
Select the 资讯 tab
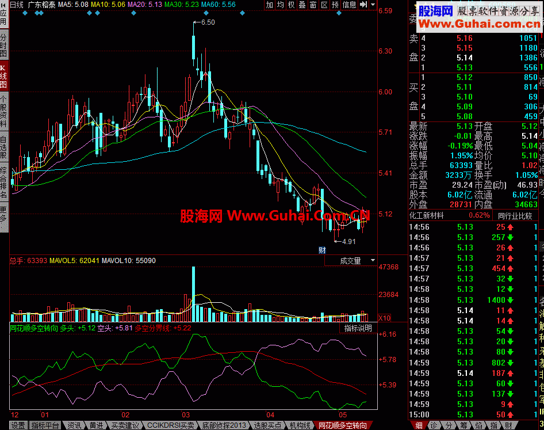tap(74, 425)
